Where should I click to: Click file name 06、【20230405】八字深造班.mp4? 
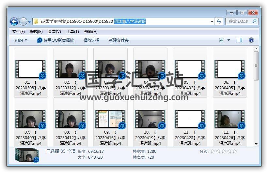pos(230,88)
